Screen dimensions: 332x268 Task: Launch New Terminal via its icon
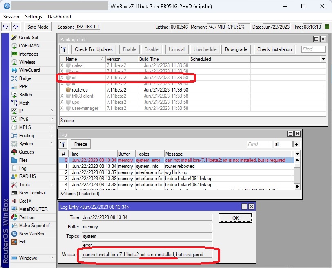[14, 193]
